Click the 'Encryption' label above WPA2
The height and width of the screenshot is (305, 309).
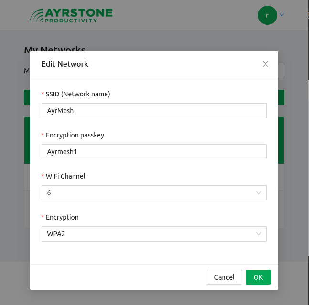[x=62, y=217]
